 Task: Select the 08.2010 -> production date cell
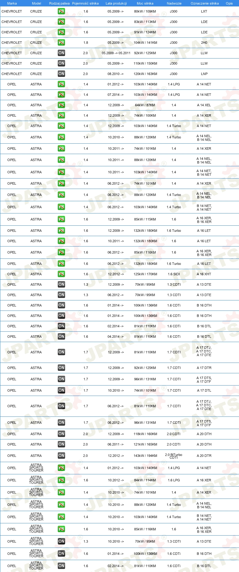point(116,74)
